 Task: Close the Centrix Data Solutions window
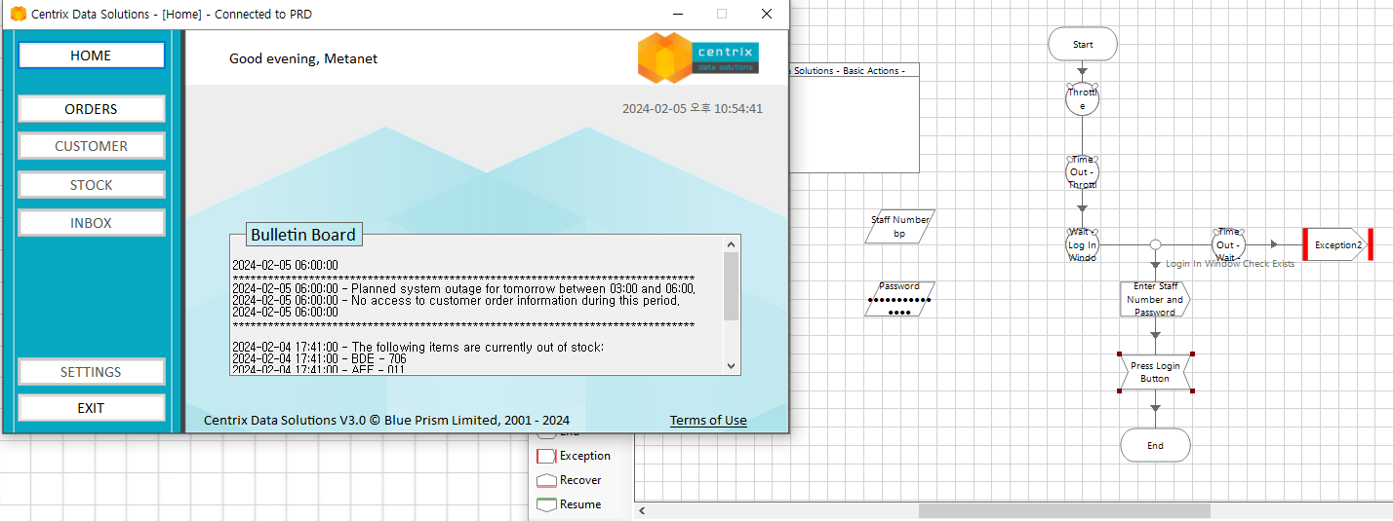(x=767, y=14)
